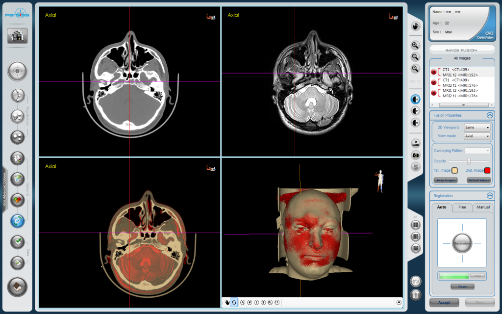Take a screenshot with the camera icon
This screenshot has height=314, width=502.
coord(416,155)
